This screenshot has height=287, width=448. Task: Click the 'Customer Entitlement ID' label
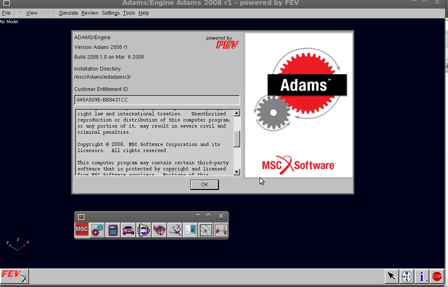pyautogui.click(x=101, y=89)
